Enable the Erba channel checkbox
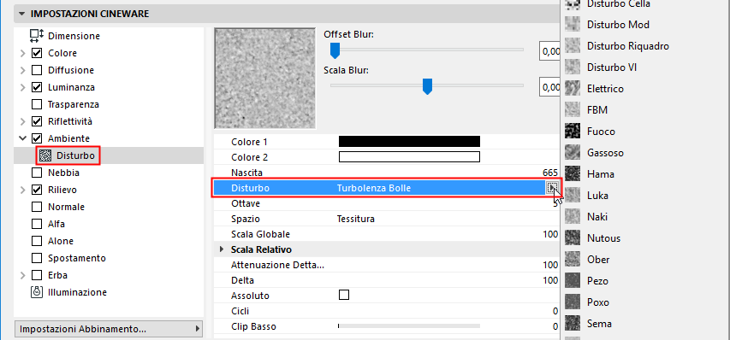Screen dimensions: 730x340 pos(37,275)
